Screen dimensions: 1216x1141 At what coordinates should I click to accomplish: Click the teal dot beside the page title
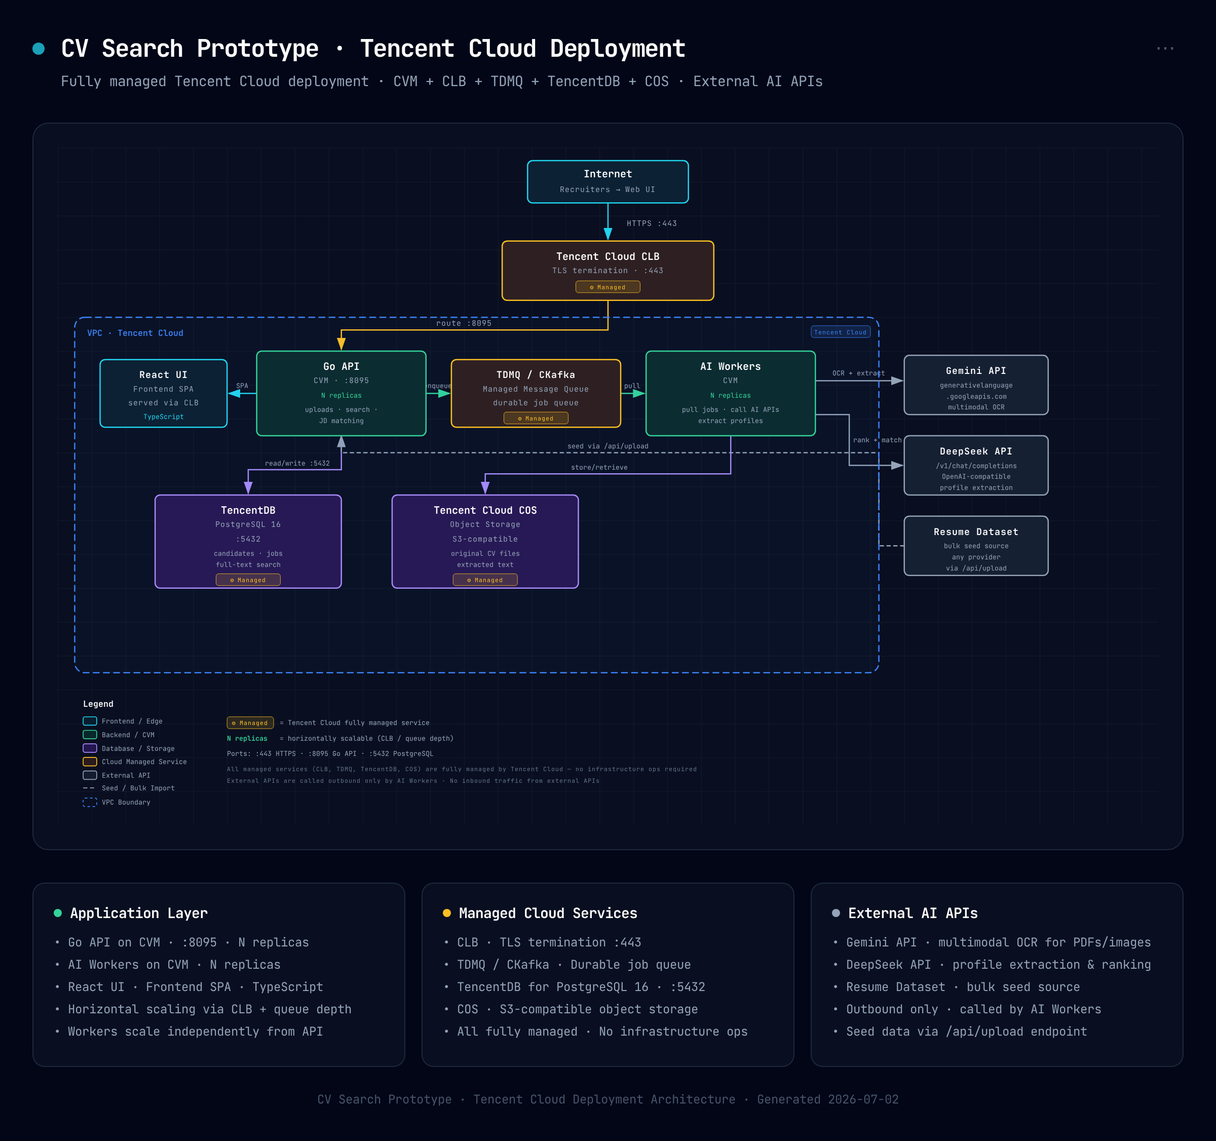(39, 48)
